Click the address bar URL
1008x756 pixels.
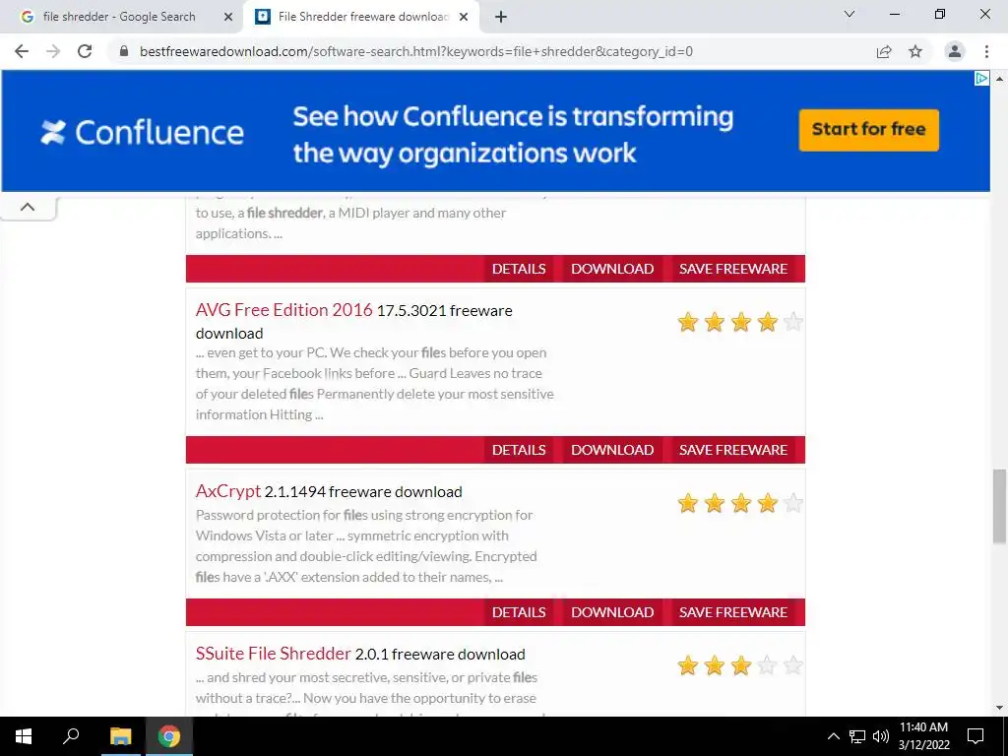tap(416, 51)
